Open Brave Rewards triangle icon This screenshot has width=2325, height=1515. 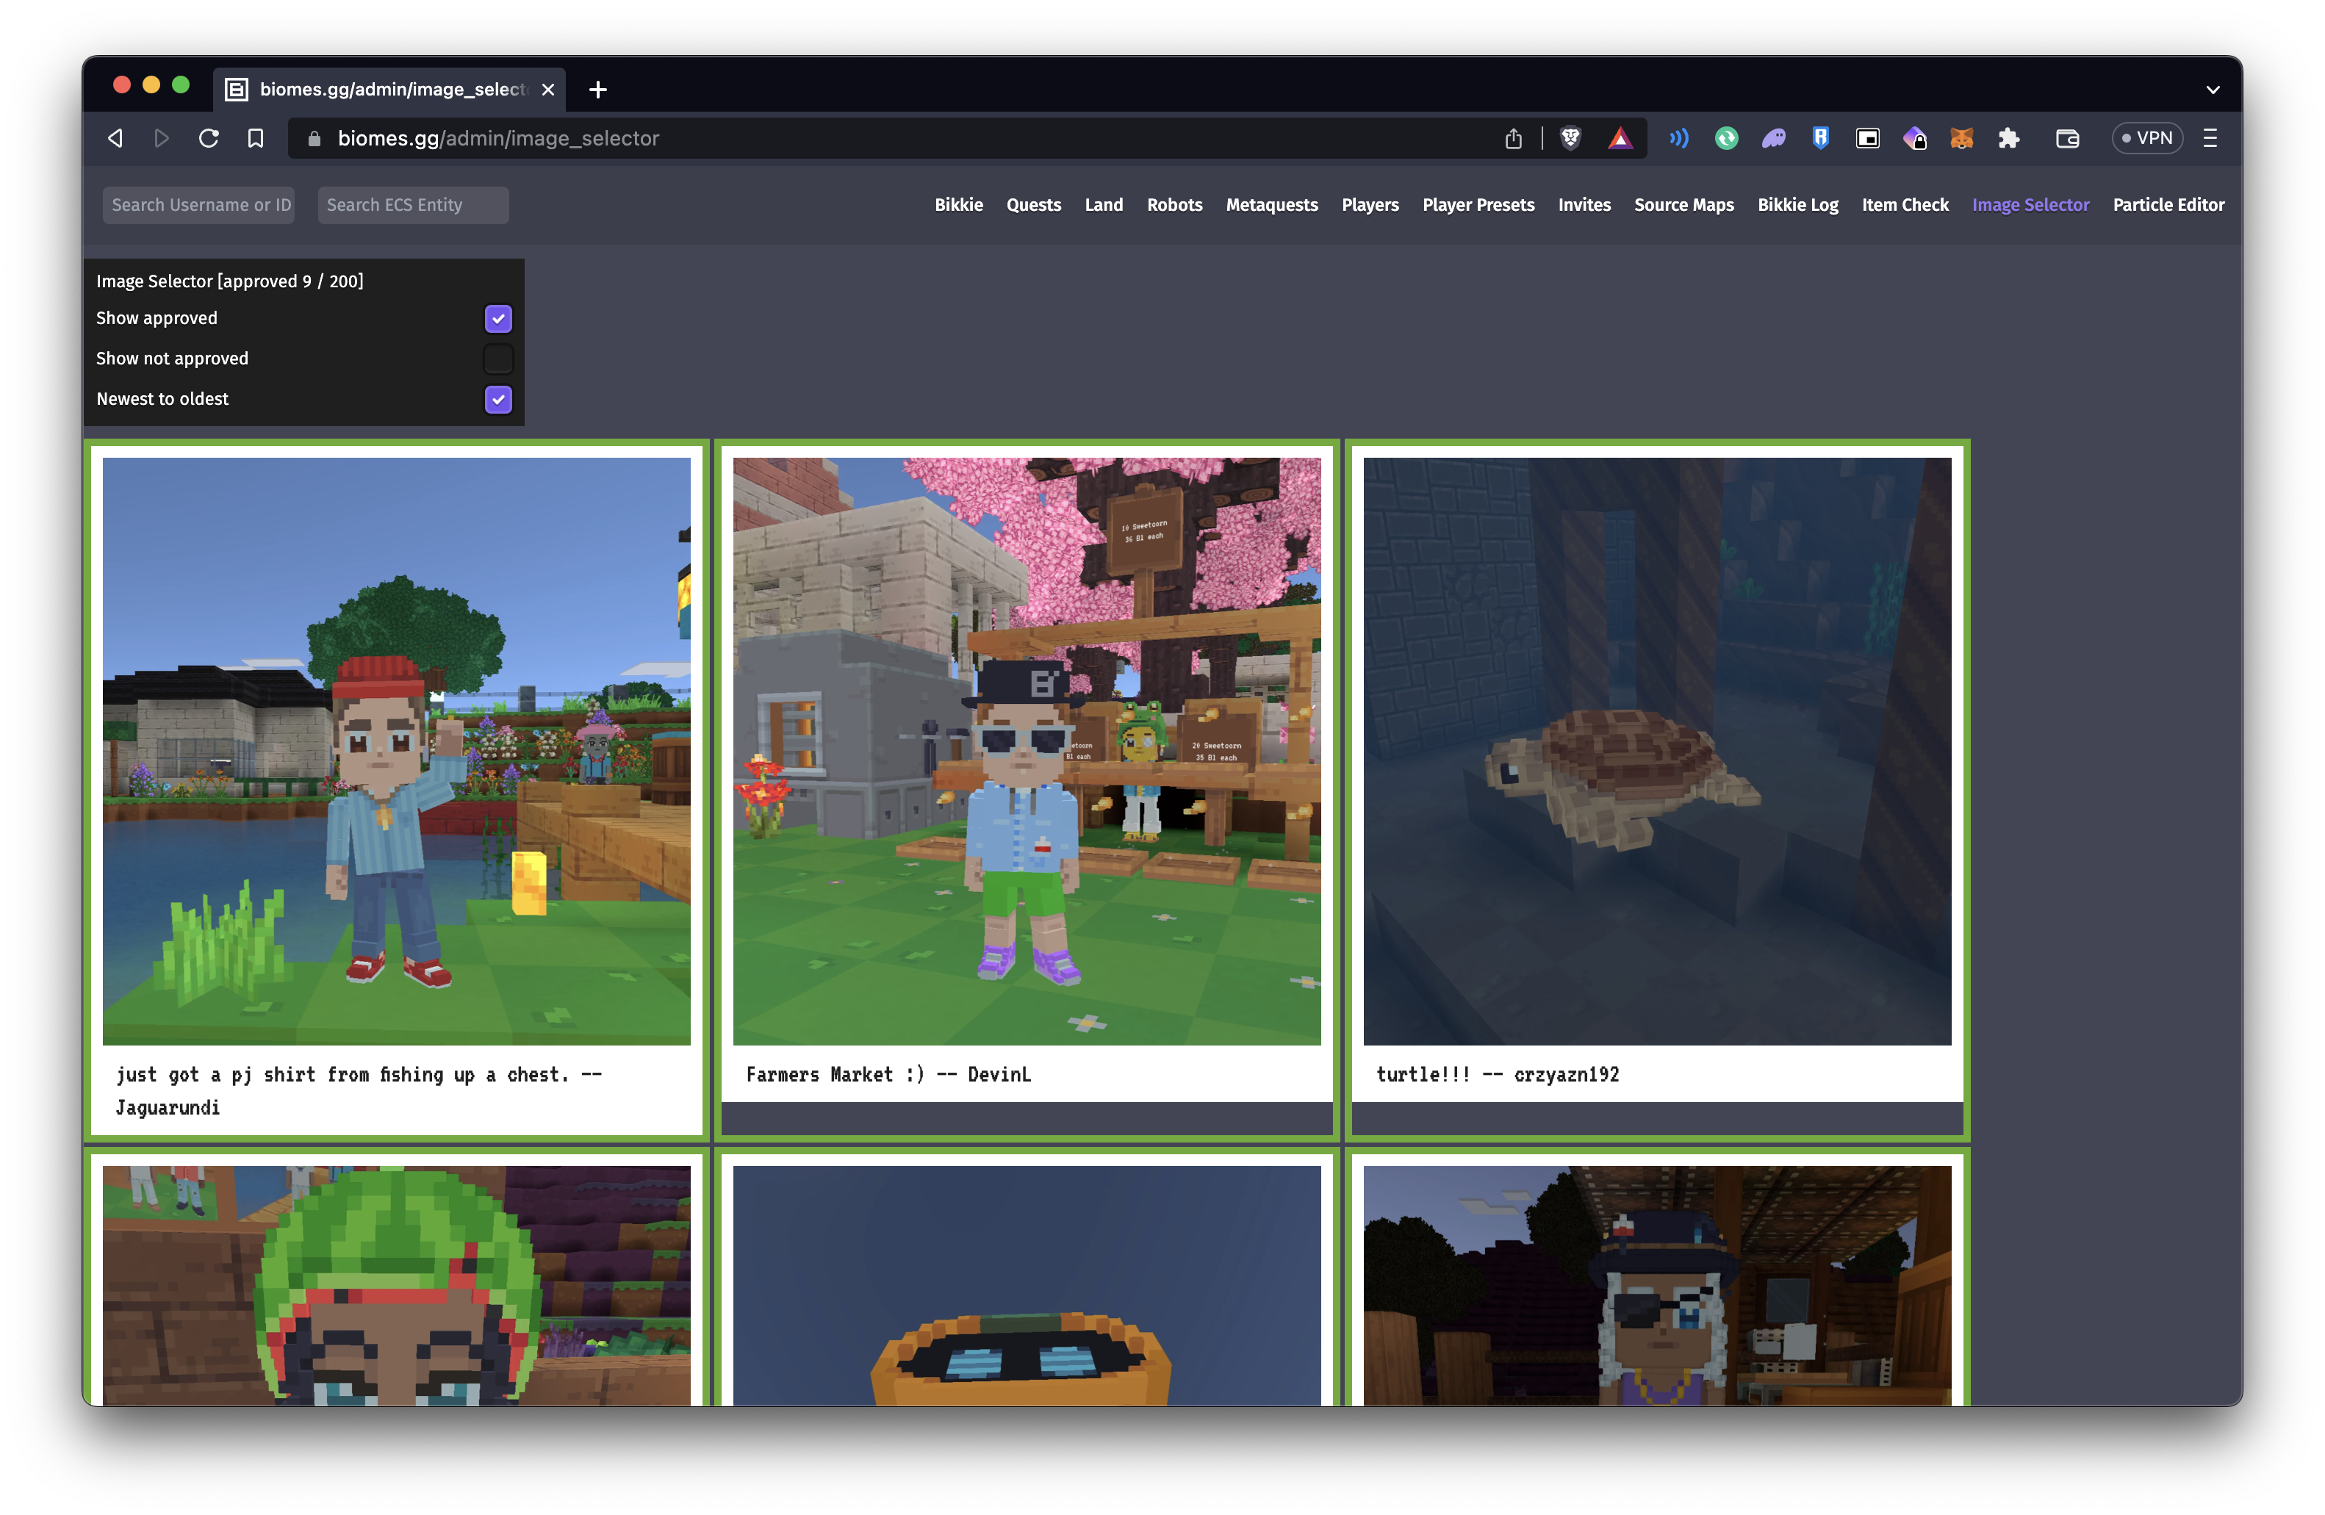[x=1620, y=137]
